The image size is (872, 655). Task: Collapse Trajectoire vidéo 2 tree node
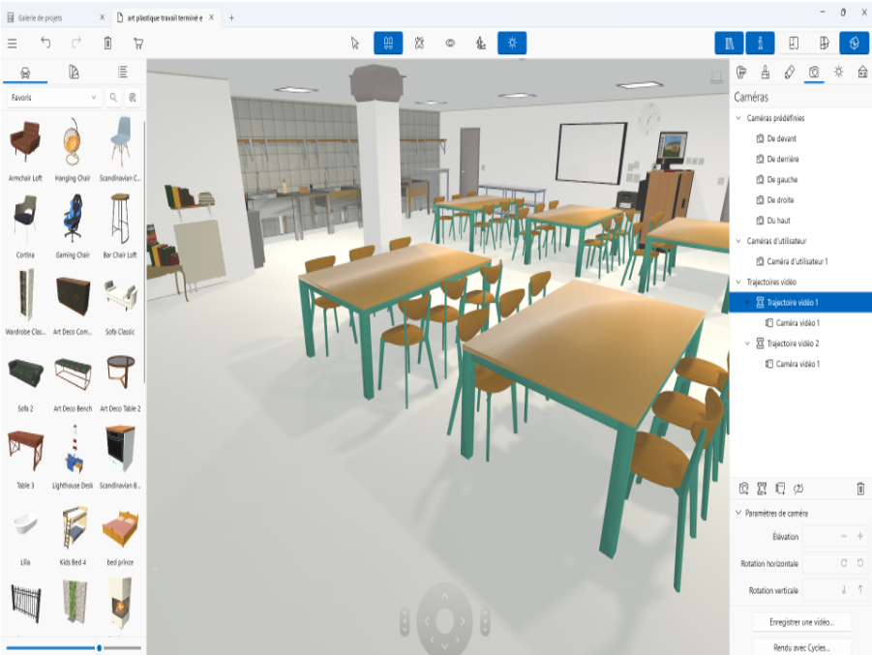click(x=747, y=343)
